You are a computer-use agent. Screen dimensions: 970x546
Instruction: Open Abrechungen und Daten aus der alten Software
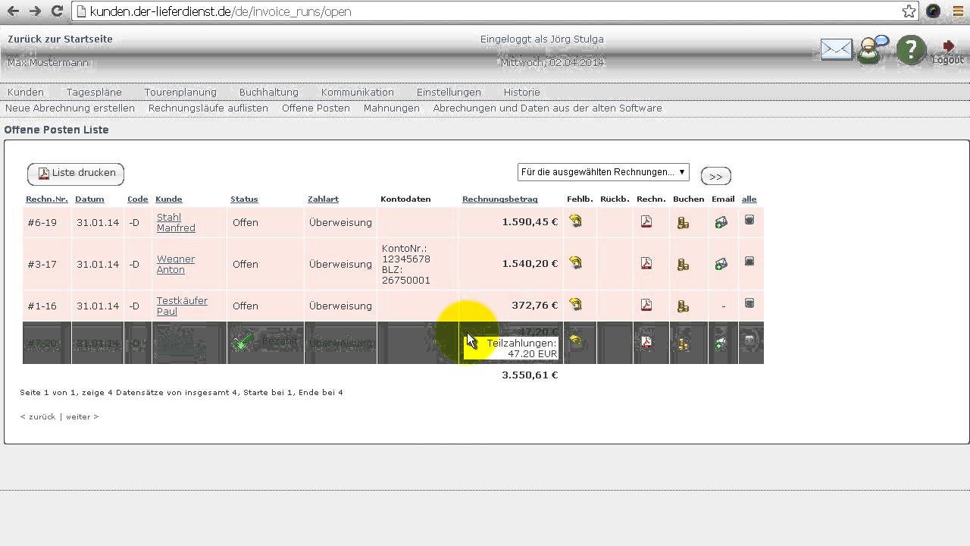tap(548, 108)
